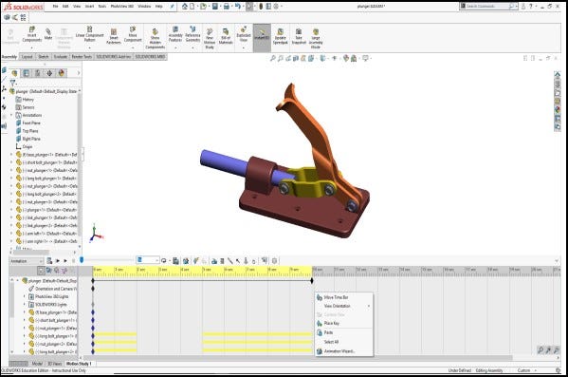
Task: Expand the Insert Components dropdown arrow
Action: 32,47
